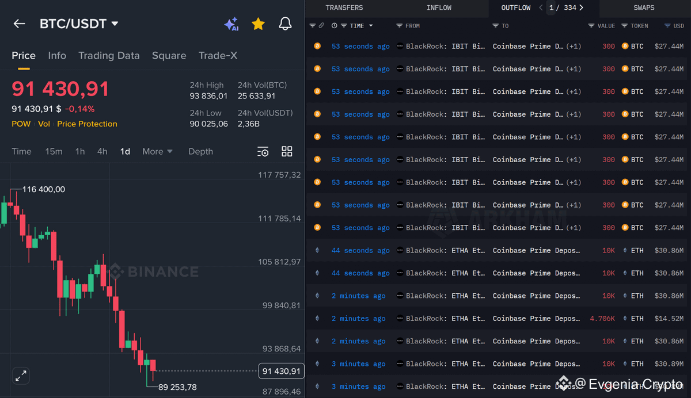Toggle the VALUE column sort order

[x=602, y=25]
